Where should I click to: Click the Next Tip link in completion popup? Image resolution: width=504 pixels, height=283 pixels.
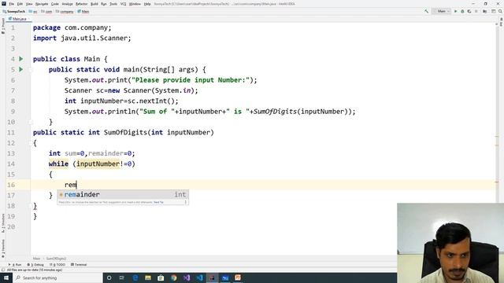click(158, 203)
